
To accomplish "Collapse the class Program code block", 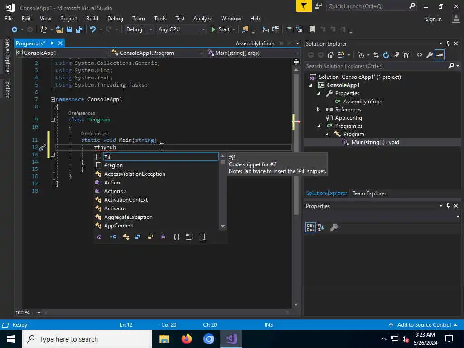I will coord(53,120).
